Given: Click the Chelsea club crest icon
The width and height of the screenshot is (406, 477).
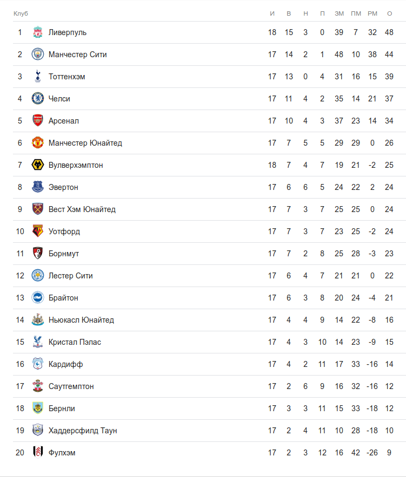Looking at the screenshot, I should coord(37,99).
